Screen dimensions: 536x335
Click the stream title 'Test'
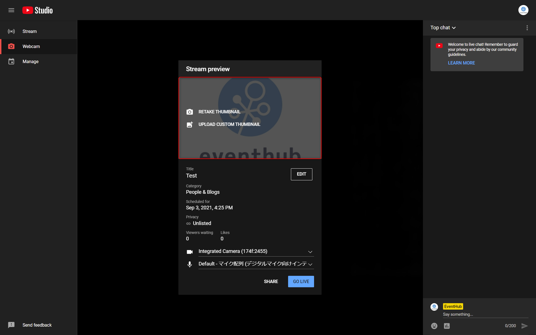191,176
